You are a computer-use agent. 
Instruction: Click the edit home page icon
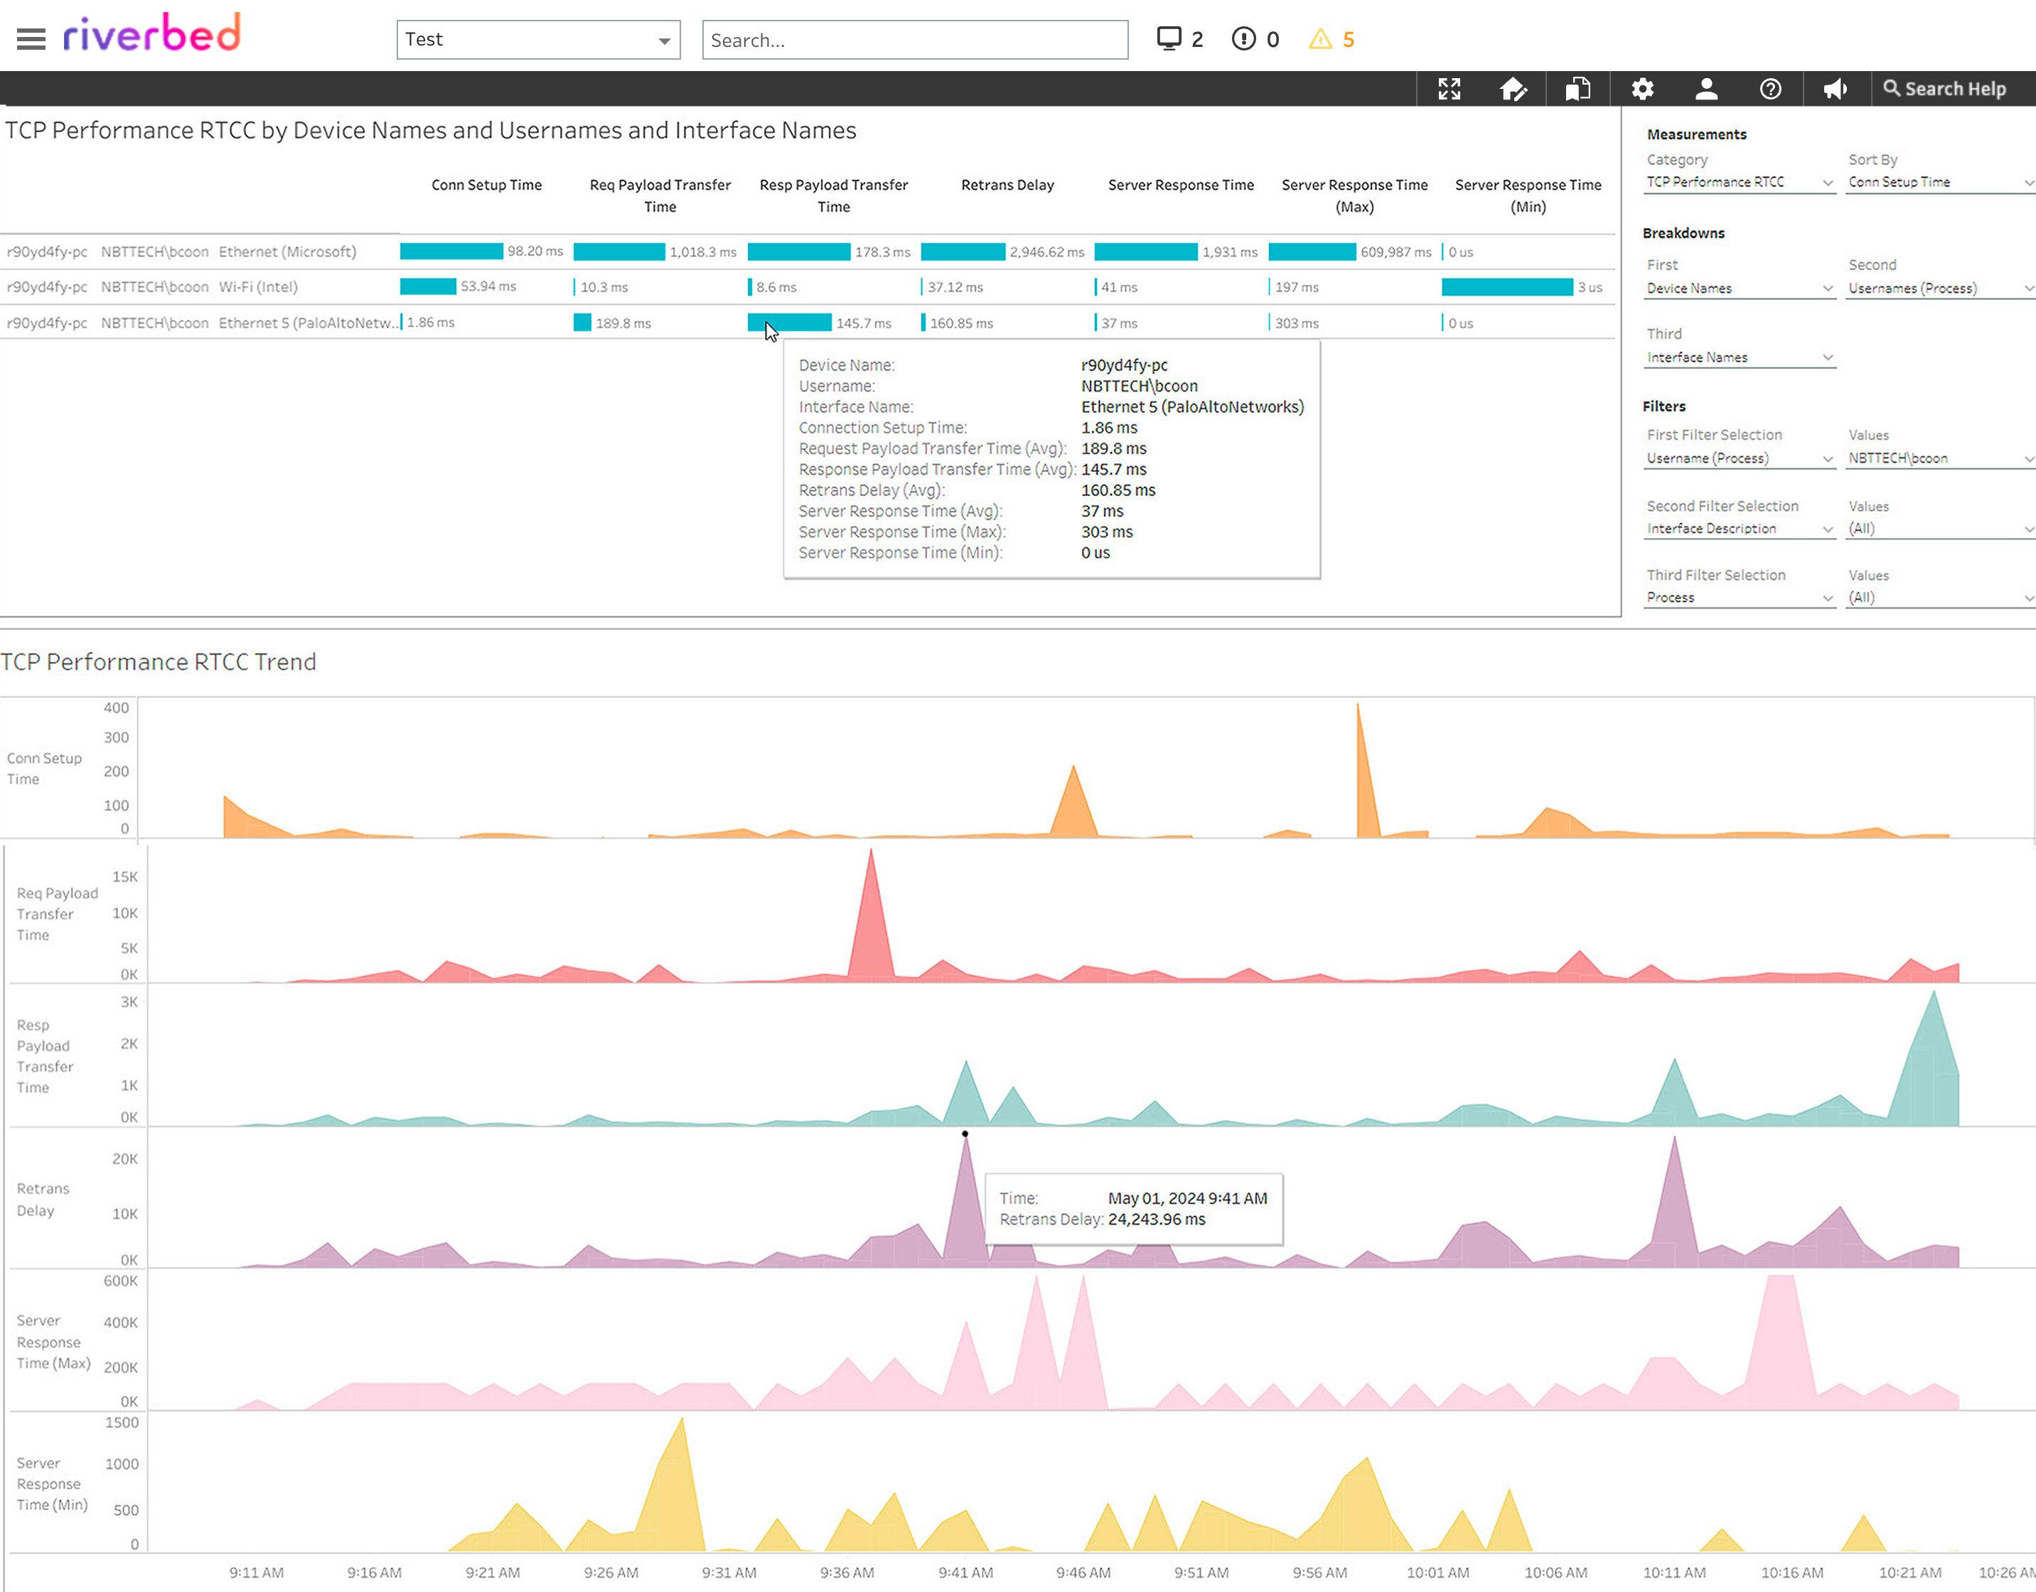[x=1513, y=89]
